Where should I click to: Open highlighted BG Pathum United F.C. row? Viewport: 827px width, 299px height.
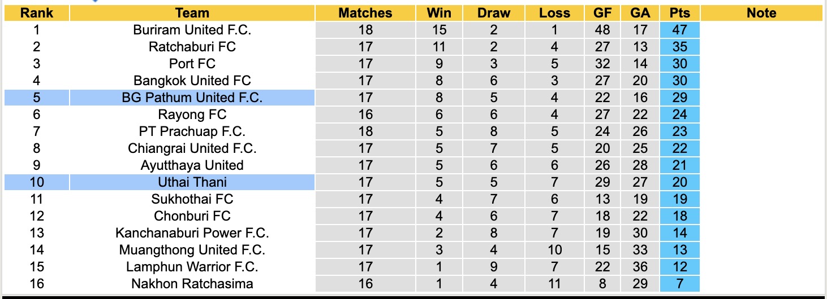pos(192,98)
